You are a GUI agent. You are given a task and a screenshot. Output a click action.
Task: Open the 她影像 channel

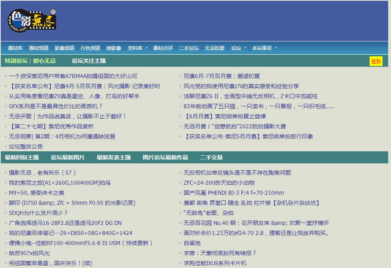point(114,48)
